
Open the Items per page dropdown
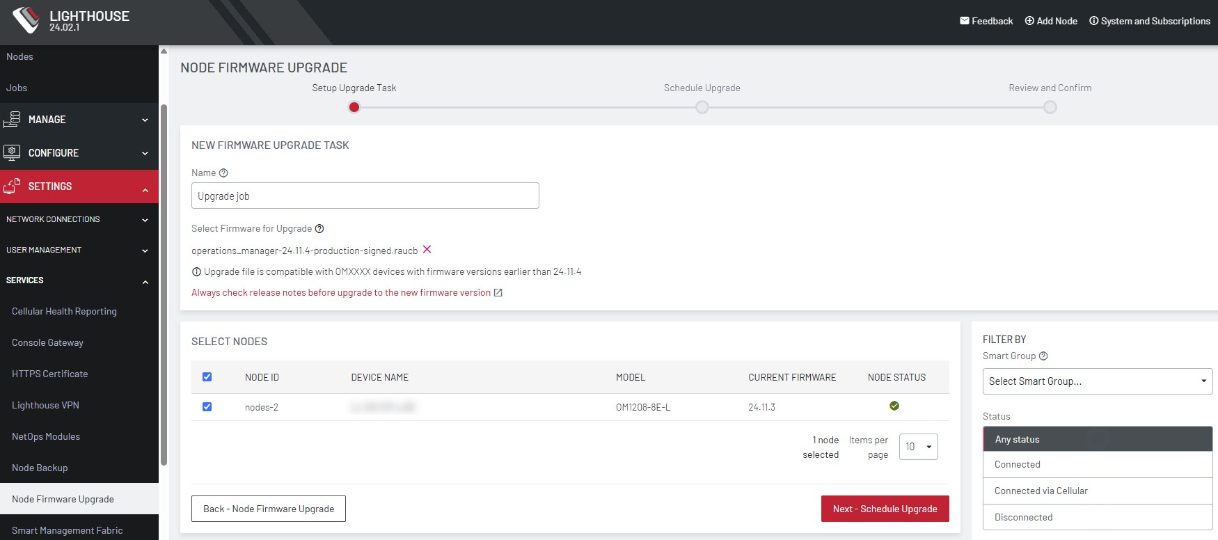(919, 447)
